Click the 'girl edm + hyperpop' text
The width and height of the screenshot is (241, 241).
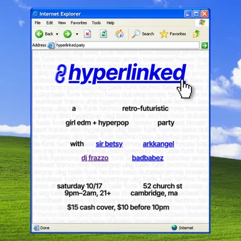click(97, 123)
